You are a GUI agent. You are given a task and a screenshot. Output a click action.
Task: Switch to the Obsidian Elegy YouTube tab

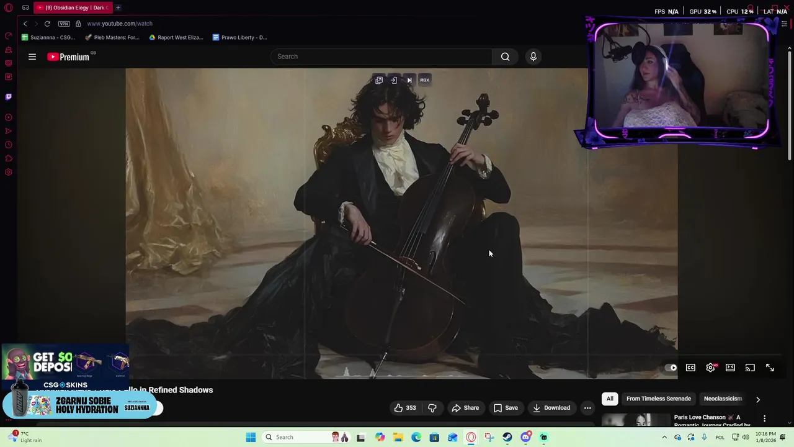(x=74, y=8)
